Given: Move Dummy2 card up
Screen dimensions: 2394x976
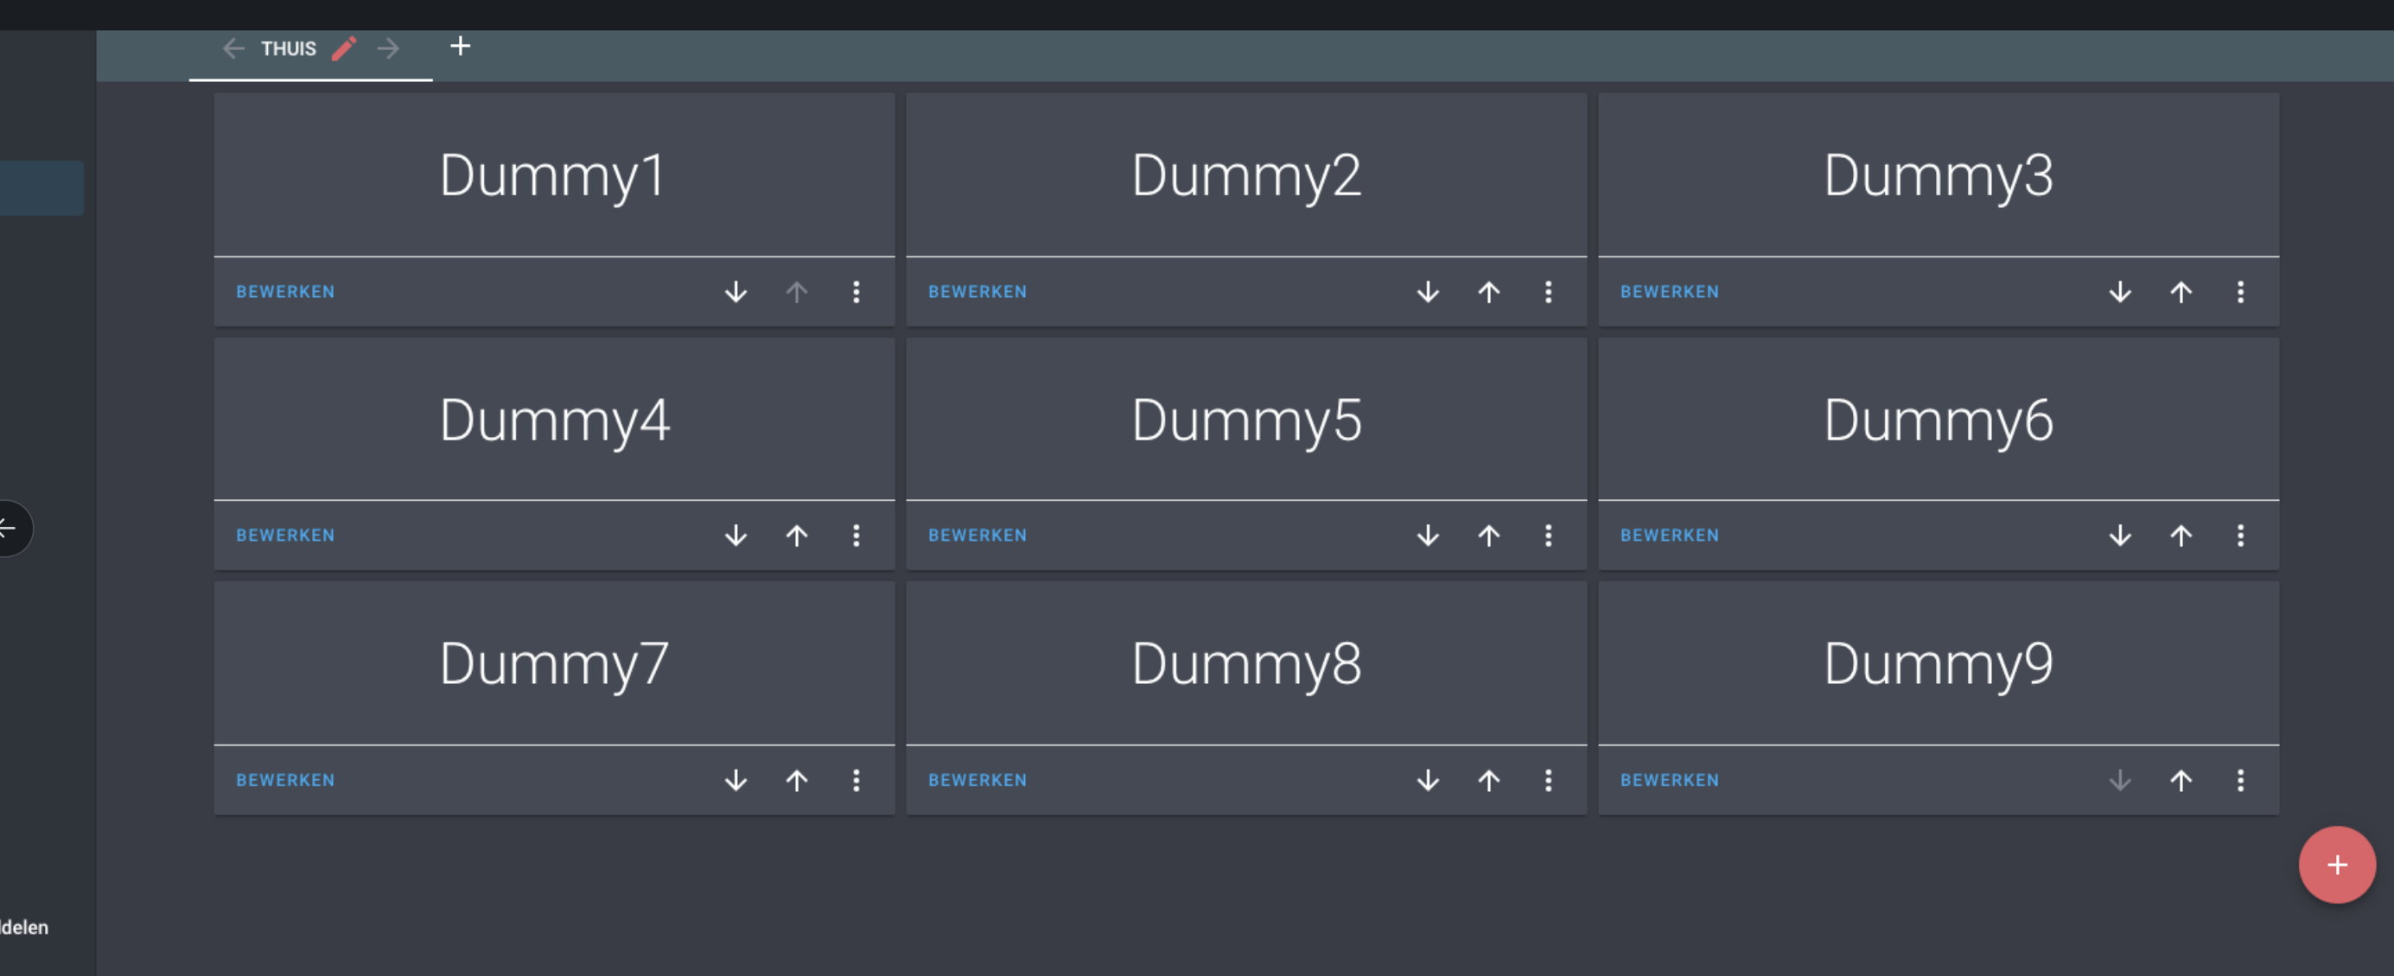Looking at the screenshot, I should [x=1488, y=292].
